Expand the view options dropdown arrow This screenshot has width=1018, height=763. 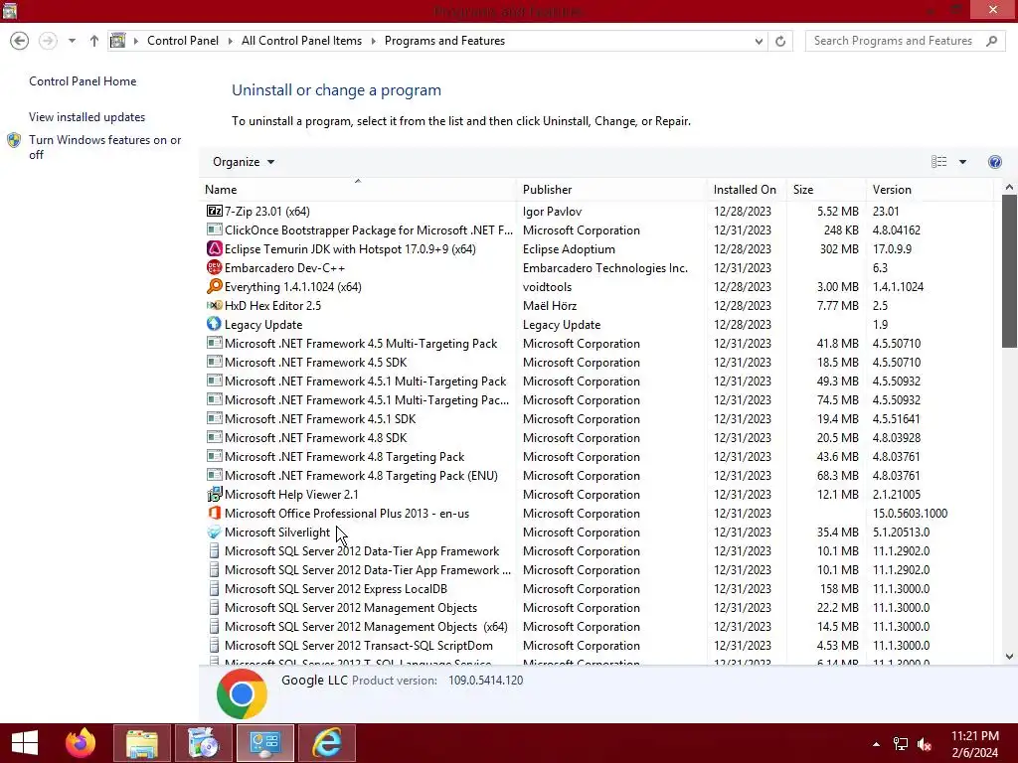[x=962, y=162]
